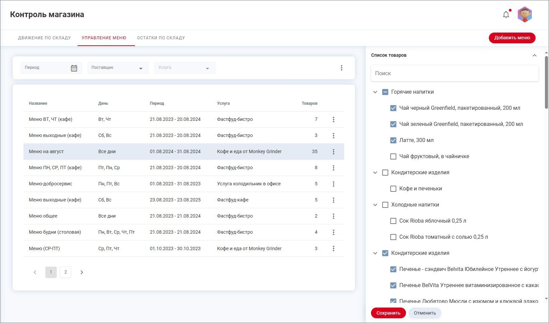
Task: Open row actions for Меню общее
Action: [x=333, y=216]
